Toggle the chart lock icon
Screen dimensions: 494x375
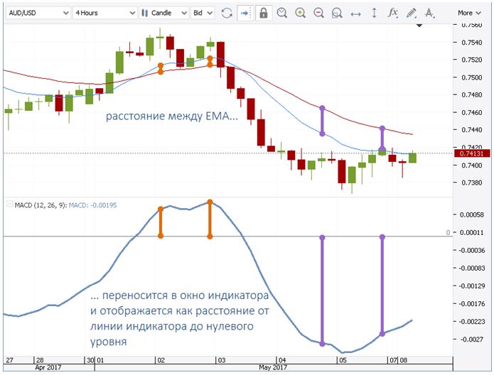(264, 13)
